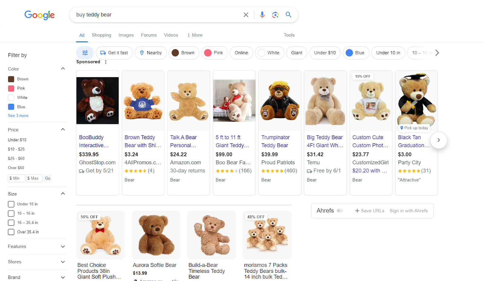Click the $ Min price field
This screenshot has width=484, height=281.
(x=16, y=178)
